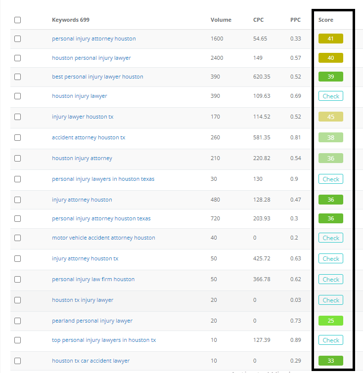
Task: Open accident attorney houston tx keyword
Action: coord(89,137)
